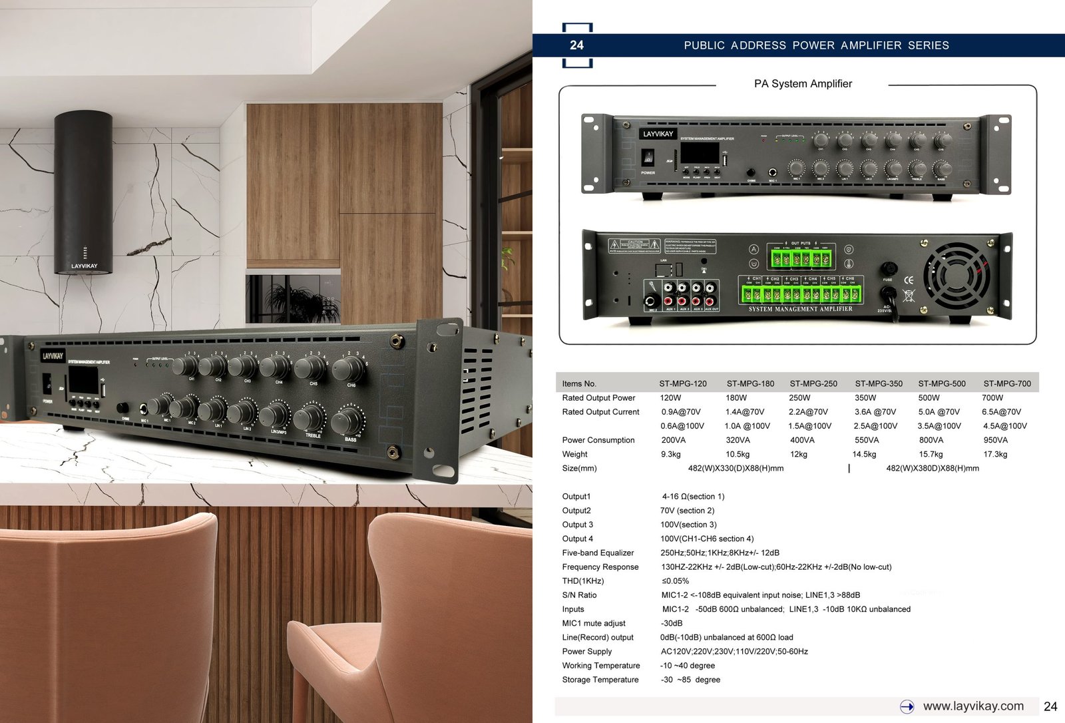Click the cooling fan grille on rear panel
The height and width of the screenshot is (723, 1065).
tap(957, 276)
